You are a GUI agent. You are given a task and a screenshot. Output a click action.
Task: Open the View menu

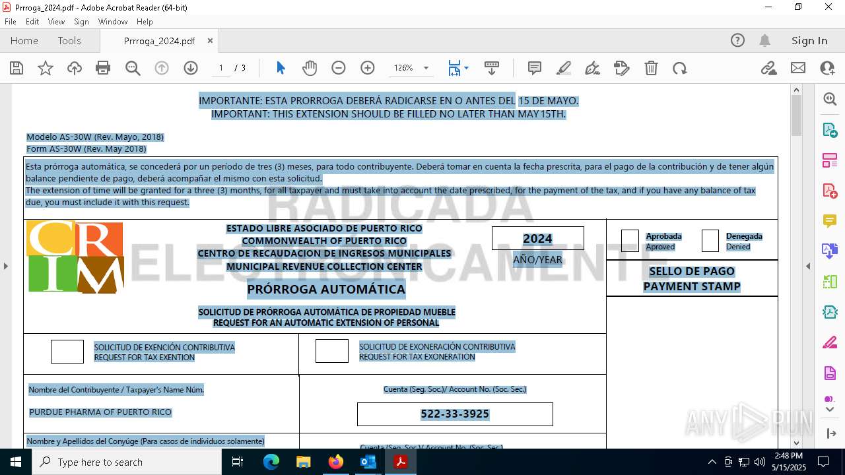57,22
